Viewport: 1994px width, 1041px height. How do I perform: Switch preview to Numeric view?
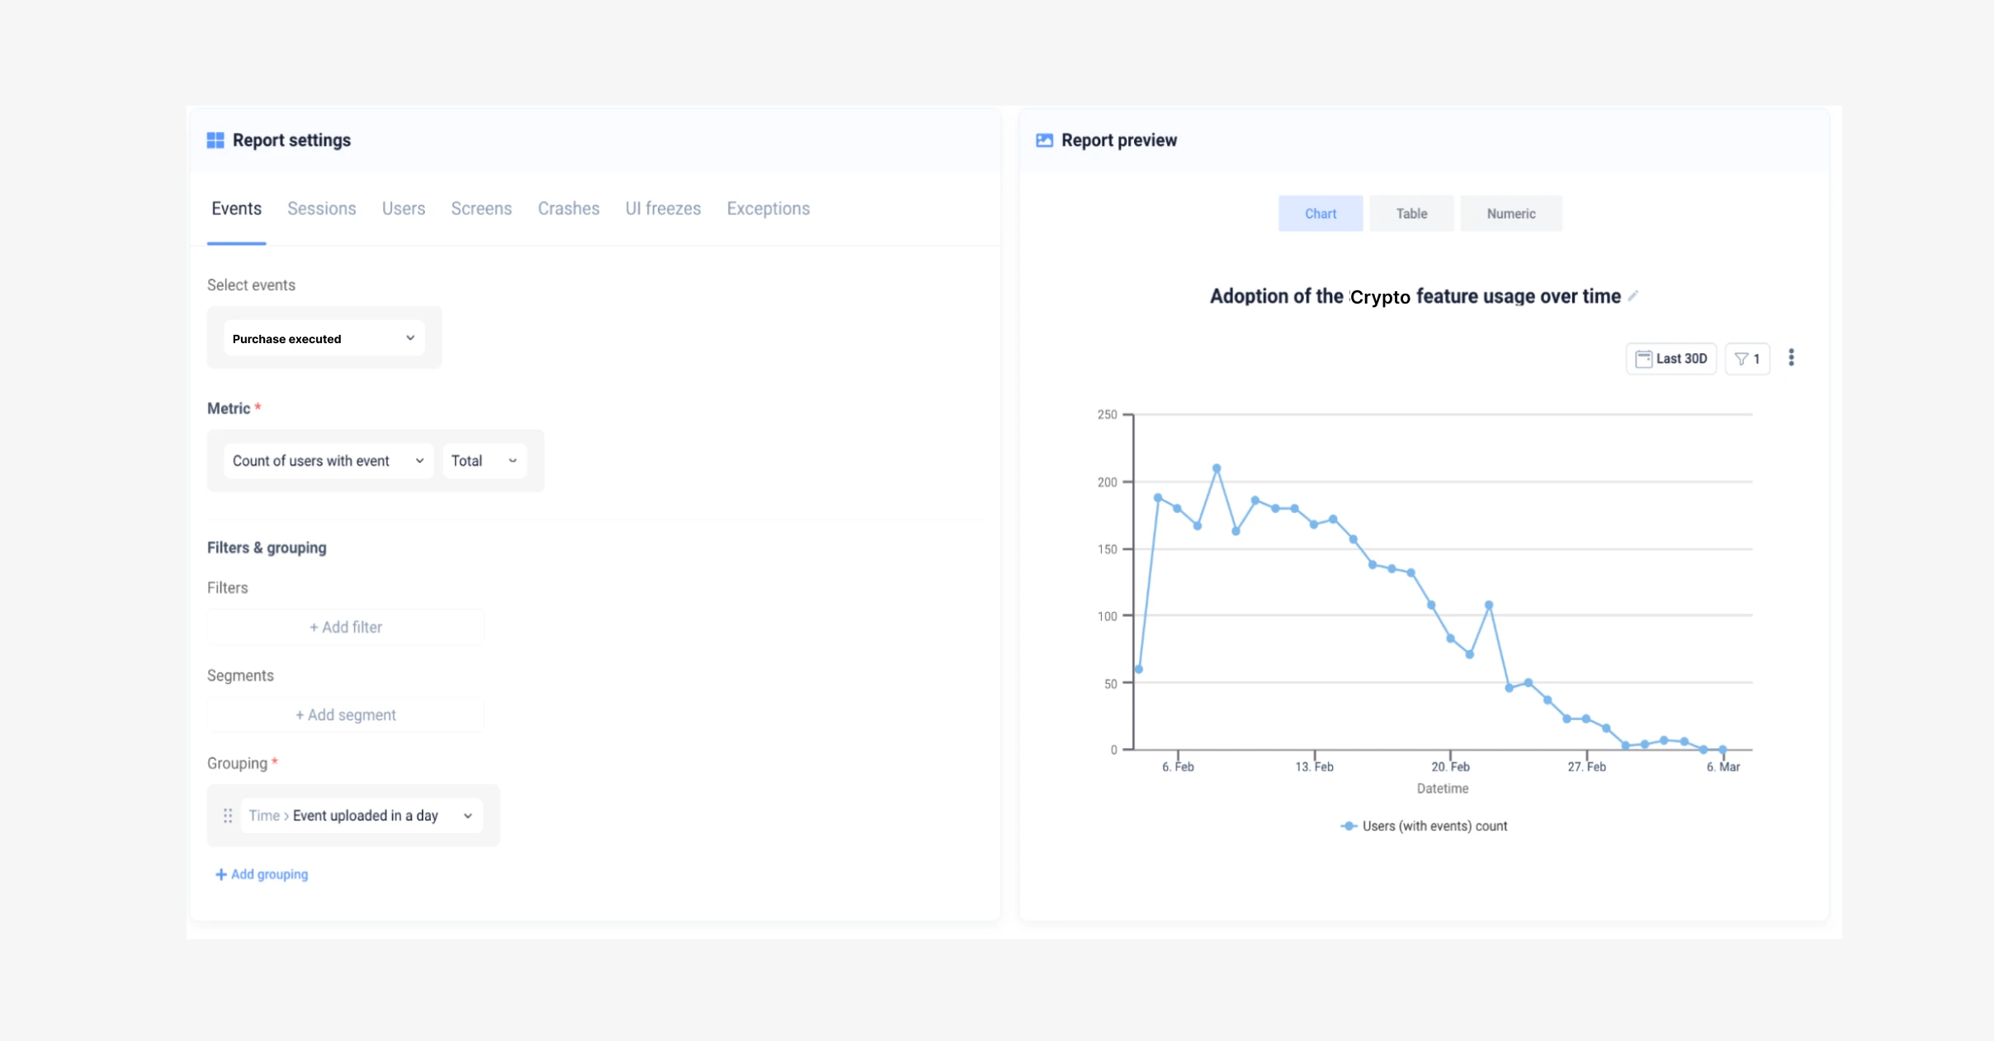(1510, 214)
